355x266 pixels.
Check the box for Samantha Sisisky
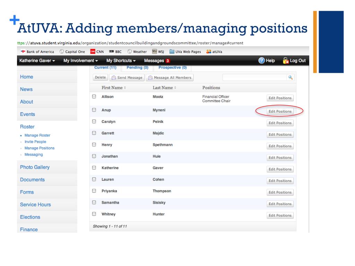(94, 202)
